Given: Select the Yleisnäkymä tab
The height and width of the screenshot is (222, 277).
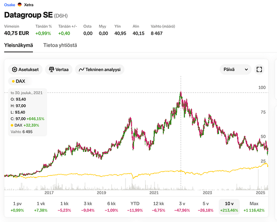Looking at the screenshot, I should (x=19, y=45).
